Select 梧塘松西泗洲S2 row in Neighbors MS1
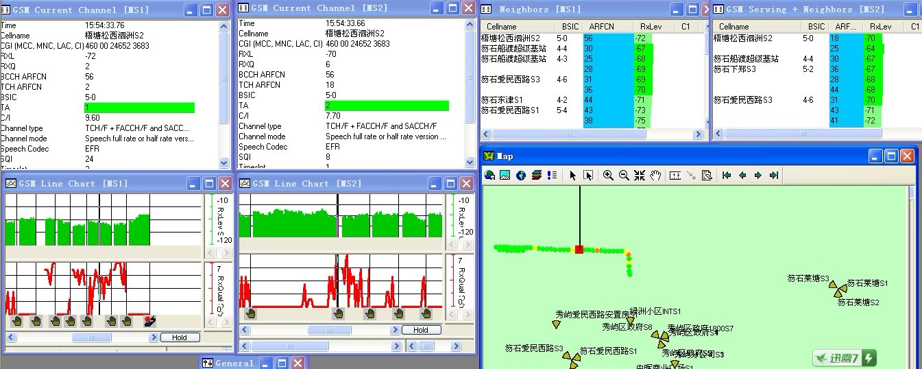This screenshot has height=369, width=922. [592, 38]
